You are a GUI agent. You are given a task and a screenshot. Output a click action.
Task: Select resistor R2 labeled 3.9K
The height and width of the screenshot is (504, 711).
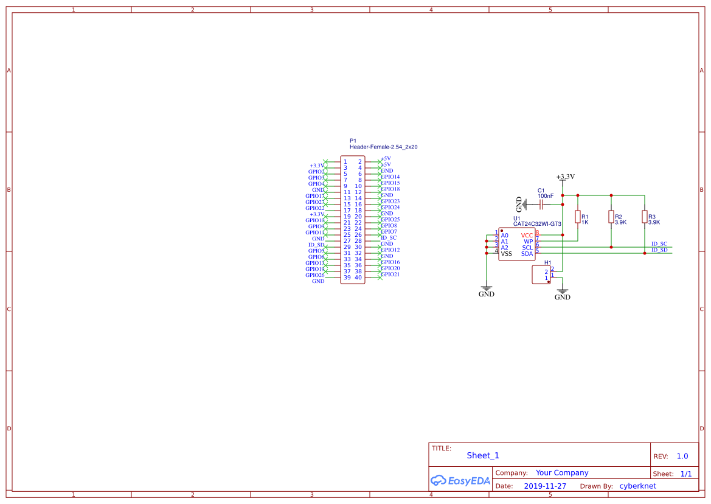(x=611, y=218)
